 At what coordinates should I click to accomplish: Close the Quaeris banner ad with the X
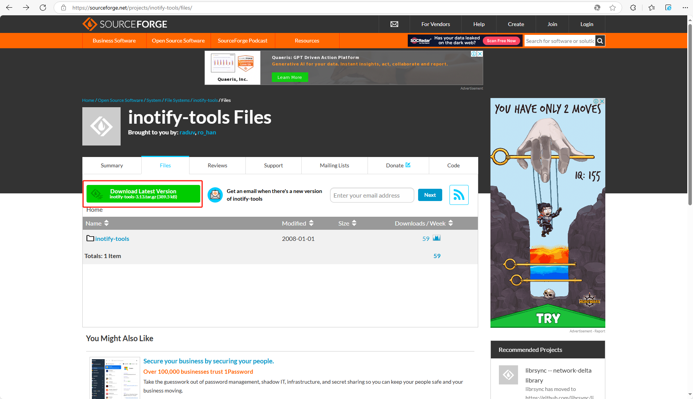pyautogui.click(x=480, y=54)
